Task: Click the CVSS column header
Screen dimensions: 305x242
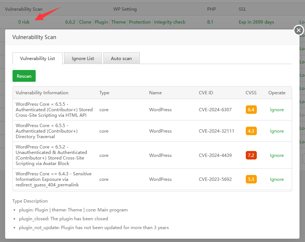Action: click(x=251, y=93)
